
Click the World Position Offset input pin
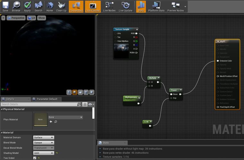point(218,76)
